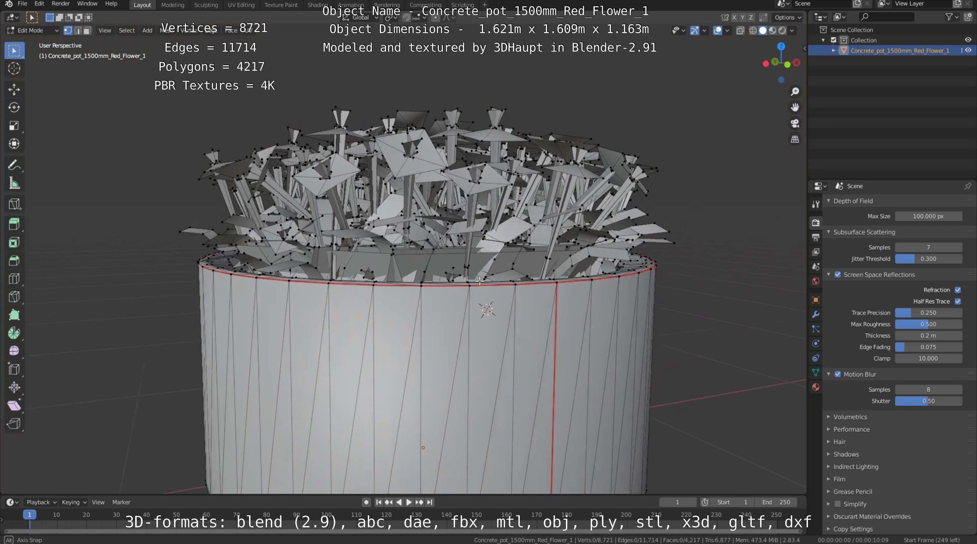This screenshot has height=544, width=977.
Task: Expand the Volumetrics panel
Action: pyautogui.click(x=829, y=417)
